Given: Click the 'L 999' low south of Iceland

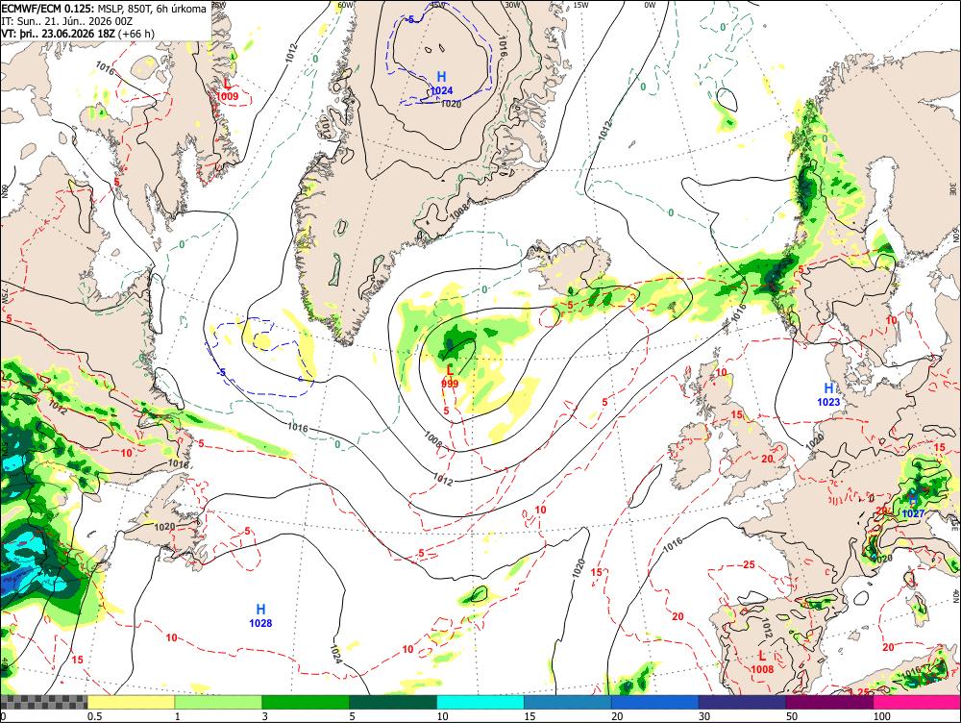Looking at the screenshot, I should (x=450, y=376).
